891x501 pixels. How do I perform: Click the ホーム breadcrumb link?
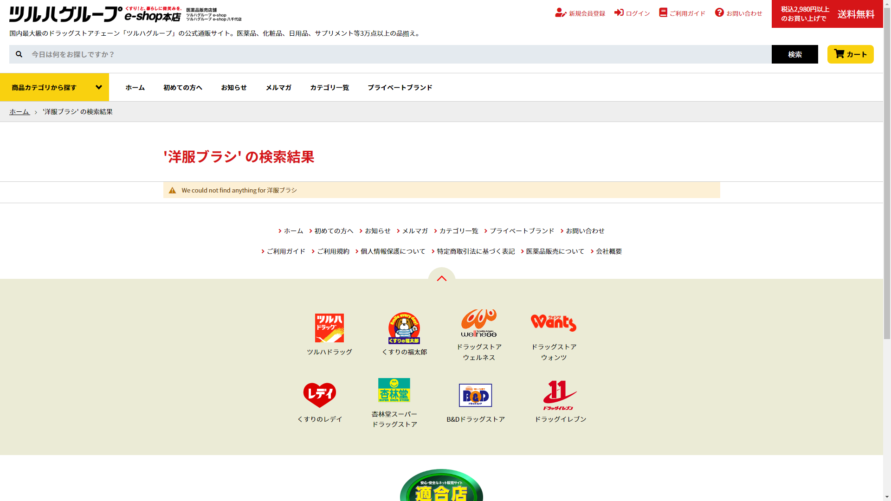19,112
